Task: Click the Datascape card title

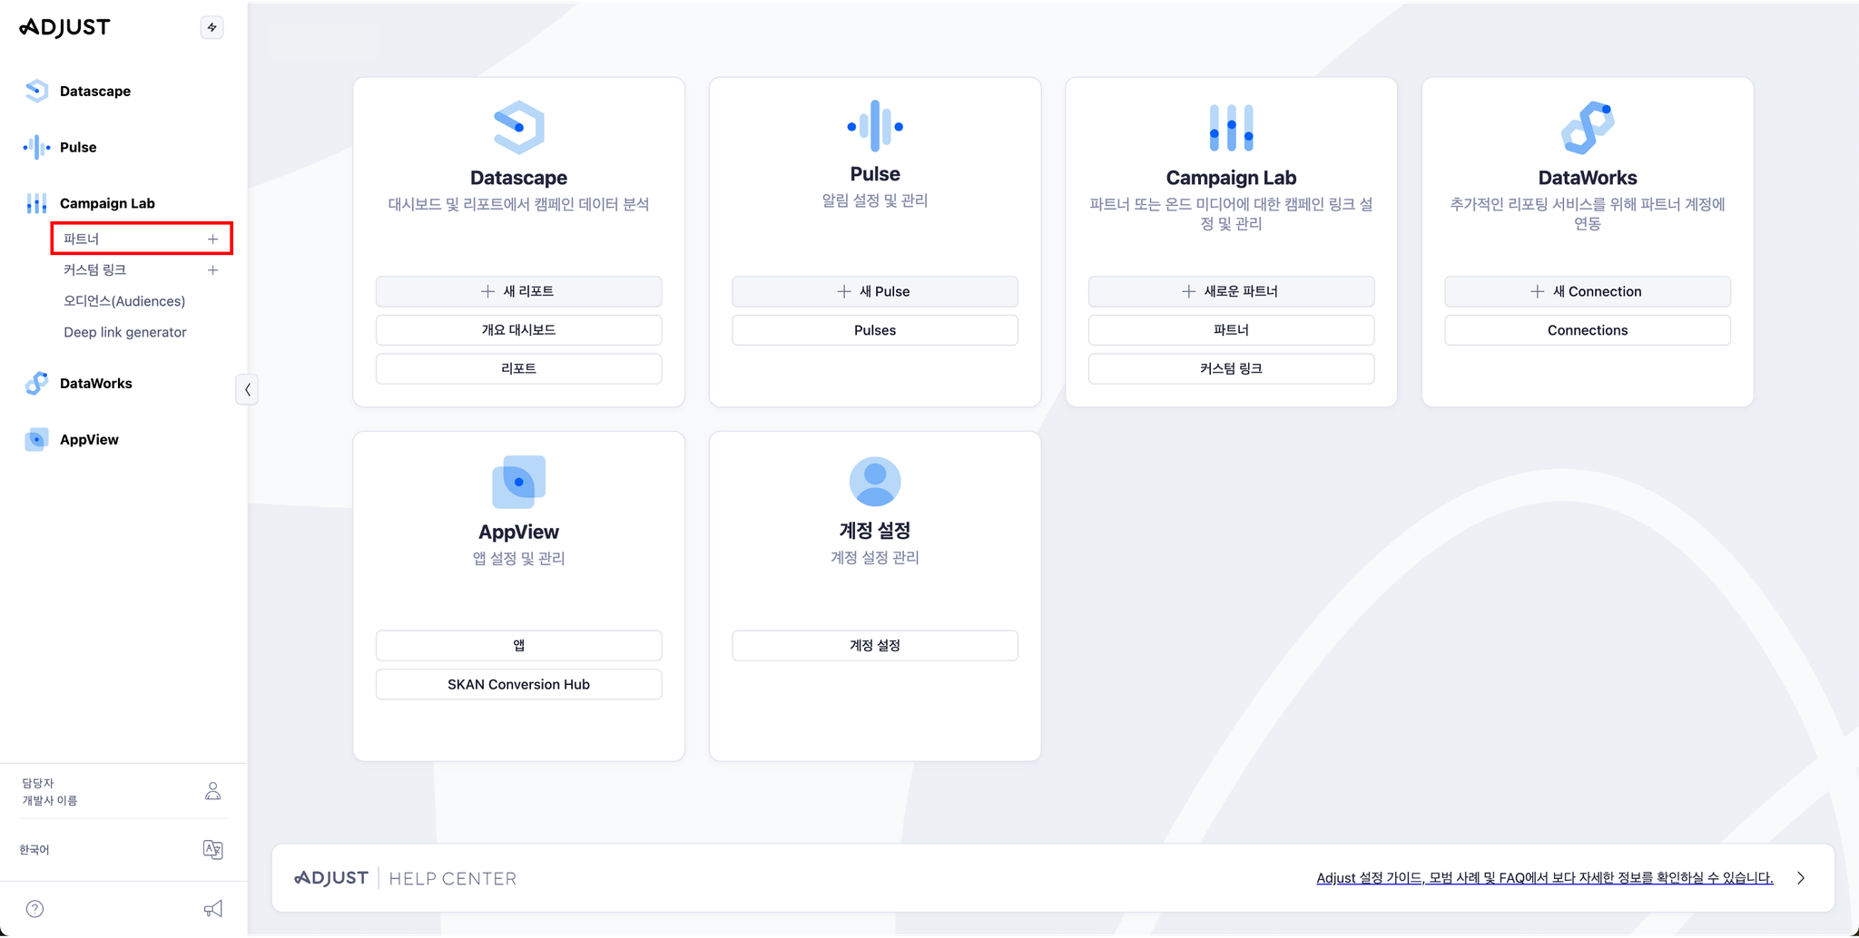Action: pos(519,178)
